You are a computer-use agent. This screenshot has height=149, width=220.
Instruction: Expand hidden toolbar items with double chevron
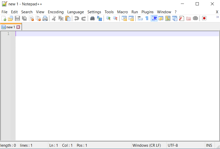[217, 17]
